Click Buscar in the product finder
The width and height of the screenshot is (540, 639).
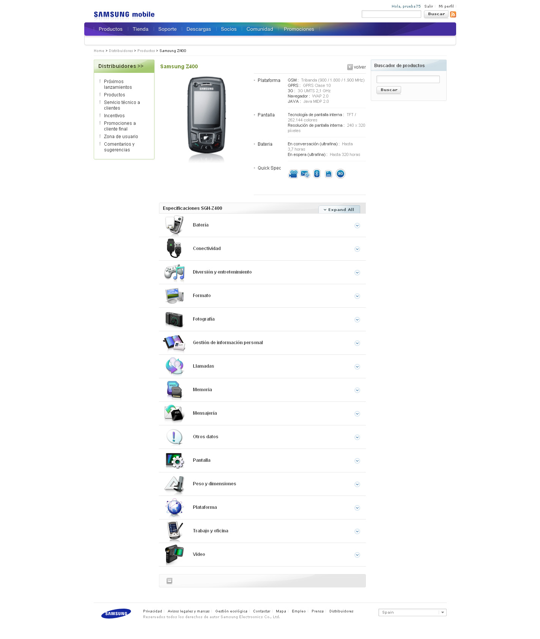point(389,90)
